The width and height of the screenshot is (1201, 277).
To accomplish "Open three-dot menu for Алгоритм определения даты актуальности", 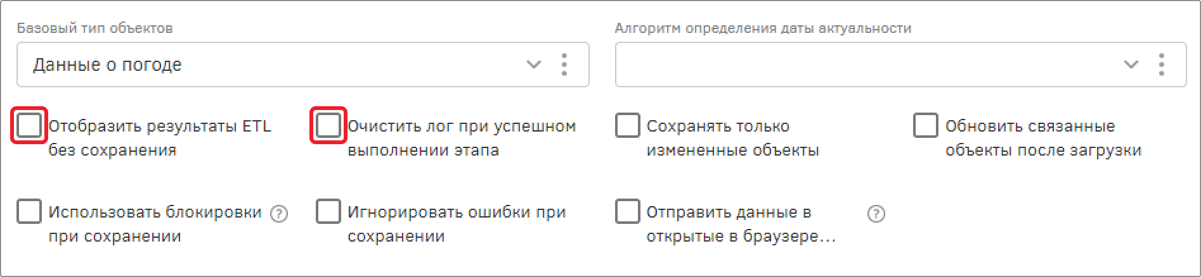I will click(x=1161, y=65).
